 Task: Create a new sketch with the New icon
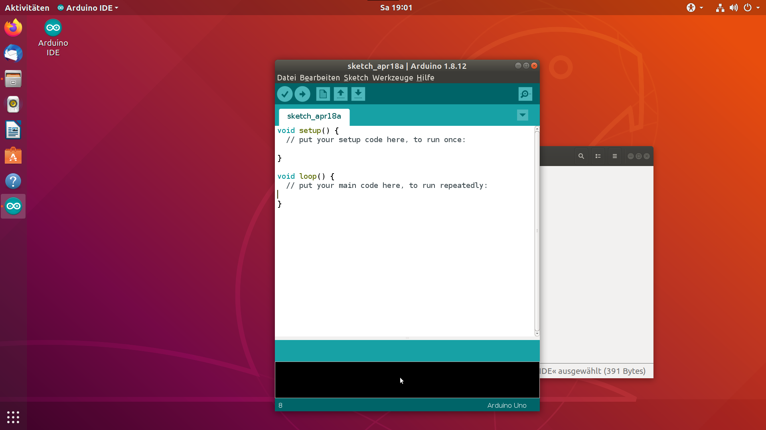(x=323, y=94)
